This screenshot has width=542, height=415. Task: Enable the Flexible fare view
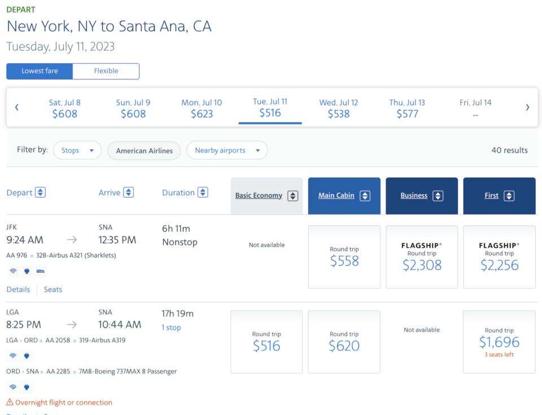click(x=106, y=71)
